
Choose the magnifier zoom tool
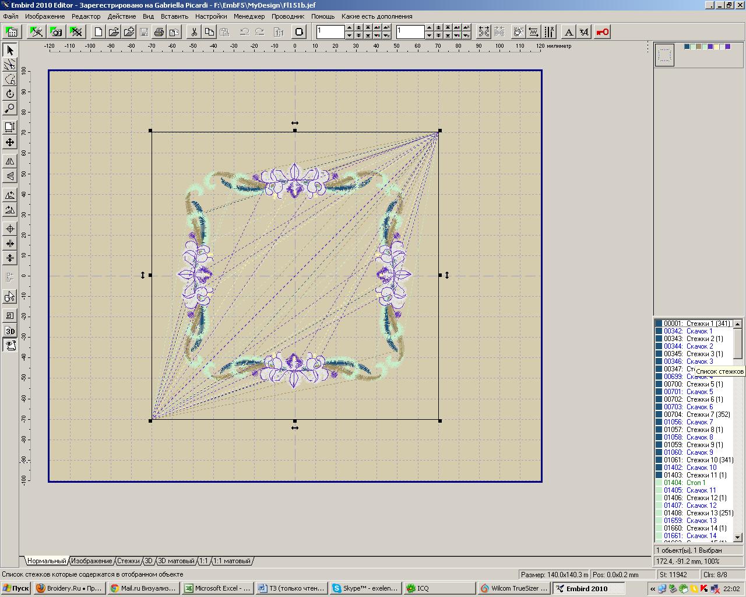point(10,108)
